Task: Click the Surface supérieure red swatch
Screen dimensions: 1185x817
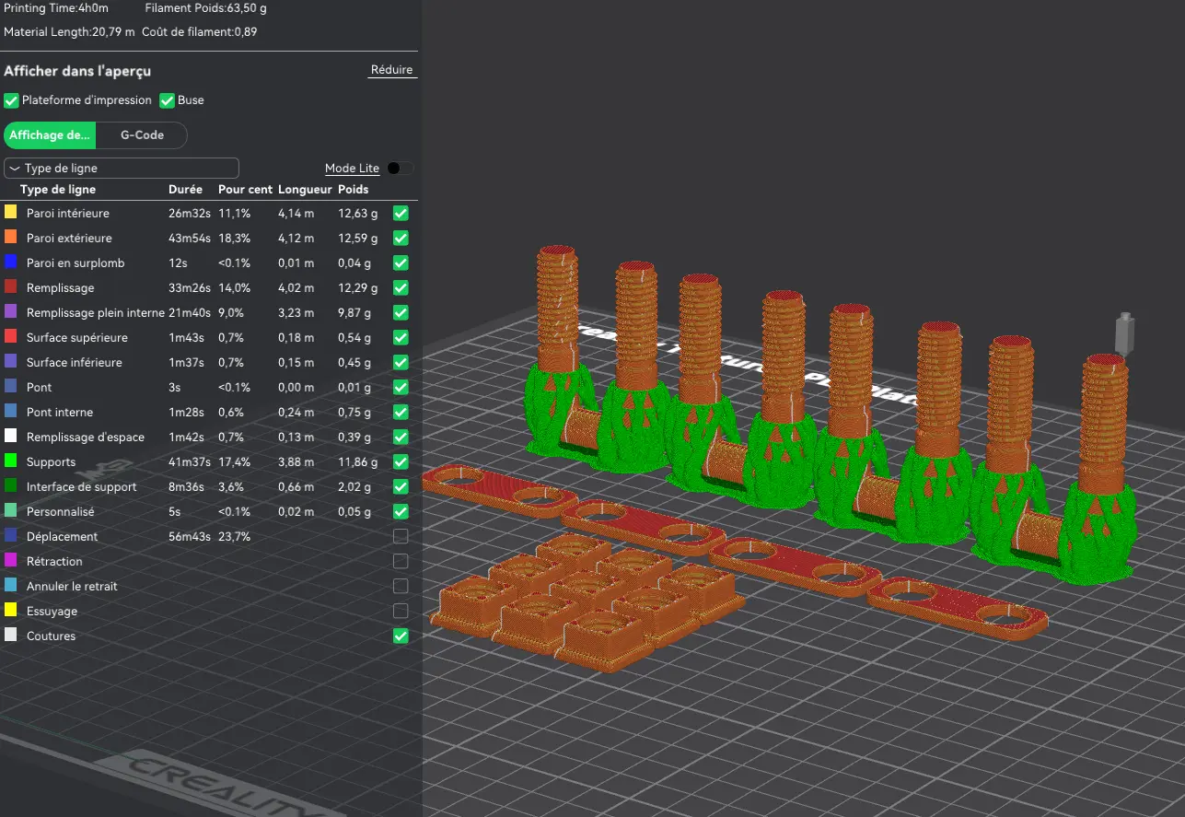Action: 11,337
